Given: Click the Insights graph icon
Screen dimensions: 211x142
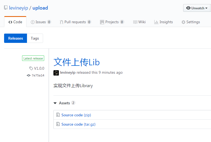Looking at the screenshot, I should 156,22.
